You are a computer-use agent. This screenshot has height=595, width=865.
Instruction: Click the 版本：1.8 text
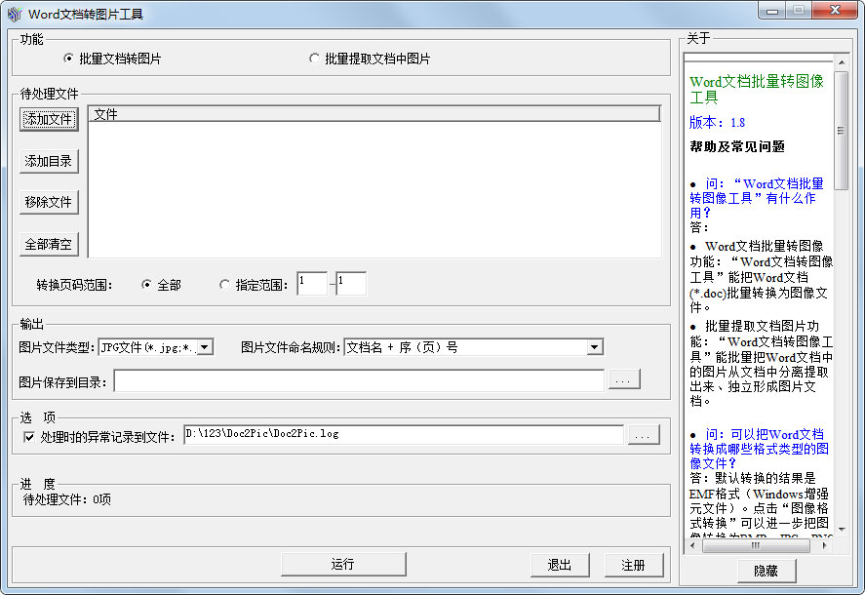point(717,122)
